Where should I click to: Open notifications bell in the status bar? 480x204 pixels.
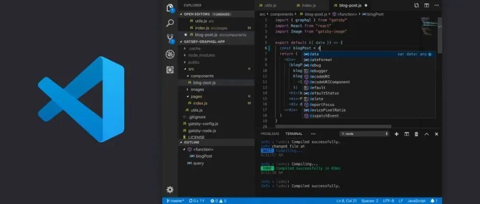click(x=434, y=201)
